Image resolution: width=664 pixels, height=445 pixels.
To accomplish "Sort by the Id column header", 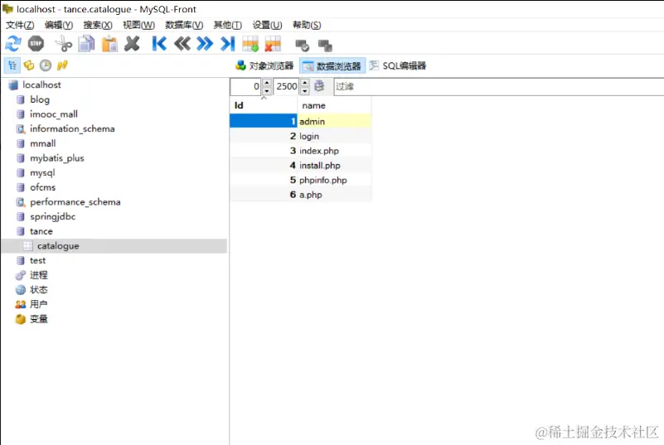I will tap(264, 105).
